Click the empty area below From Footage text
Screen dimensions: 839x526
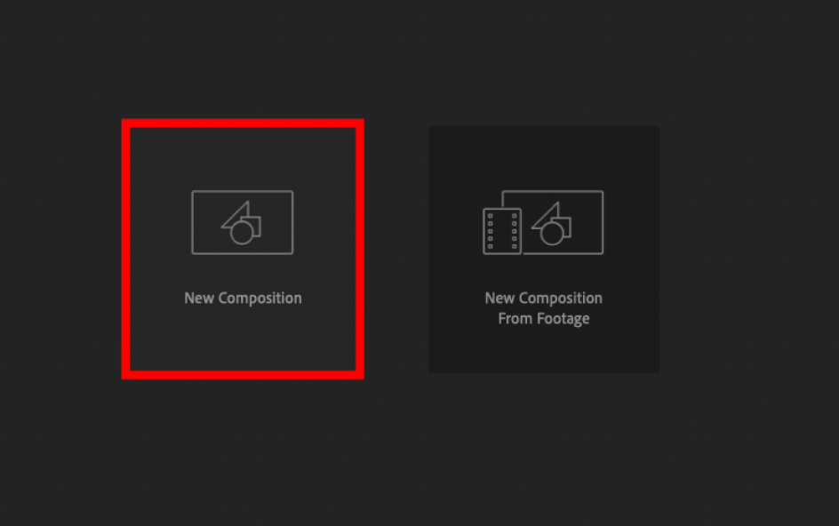(544, 350)
